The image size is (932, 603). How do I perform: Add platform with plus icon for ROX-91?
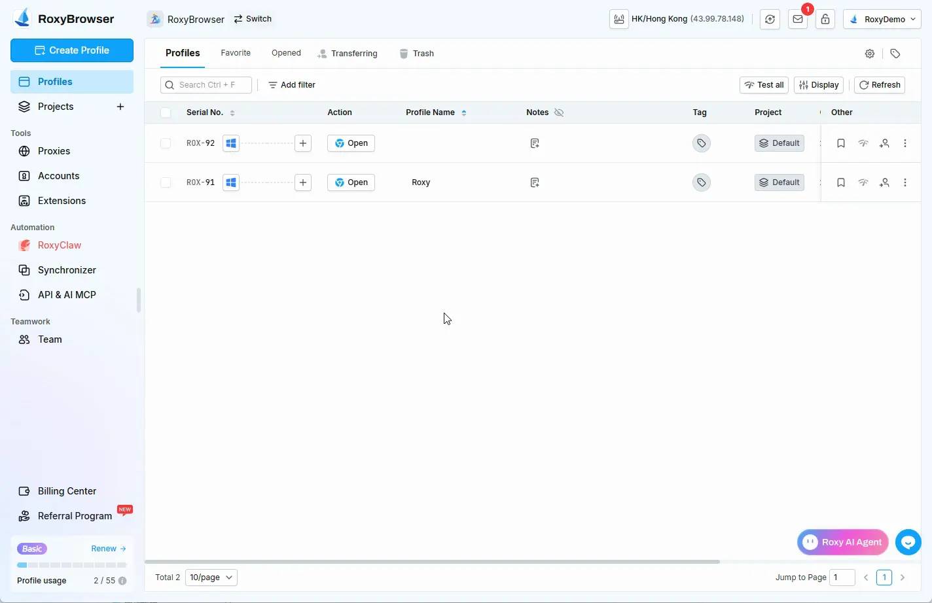(x=303, y=182)
